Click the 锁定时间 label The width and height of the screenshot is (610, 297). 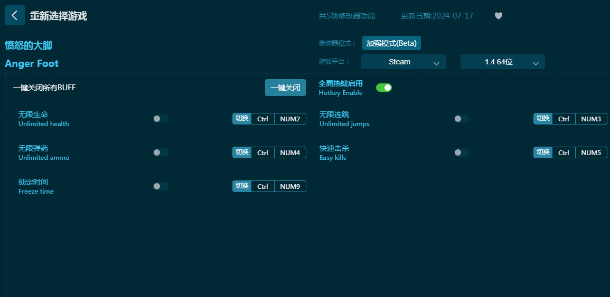point(33,182)
